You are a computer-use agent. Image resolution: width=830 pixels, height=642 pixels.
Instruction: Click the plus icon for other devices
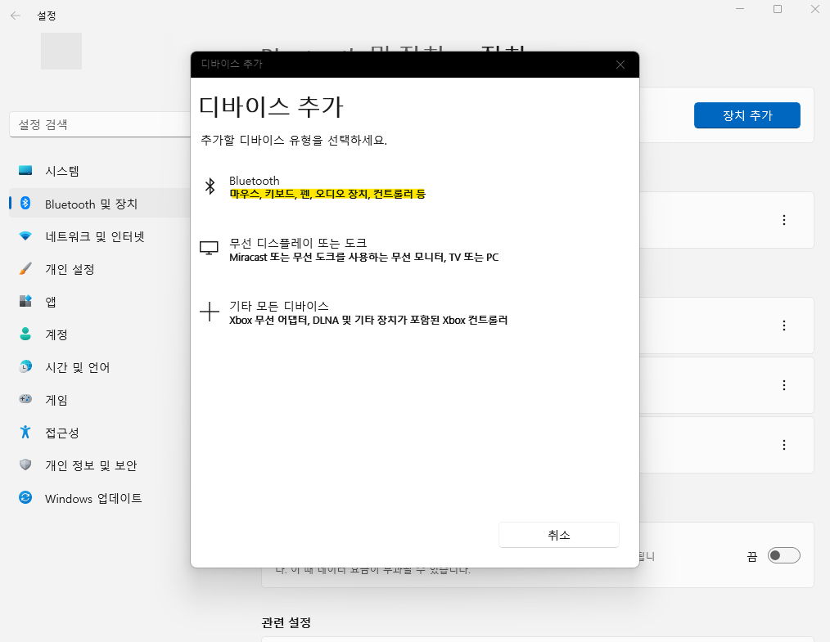pos(210,312)
